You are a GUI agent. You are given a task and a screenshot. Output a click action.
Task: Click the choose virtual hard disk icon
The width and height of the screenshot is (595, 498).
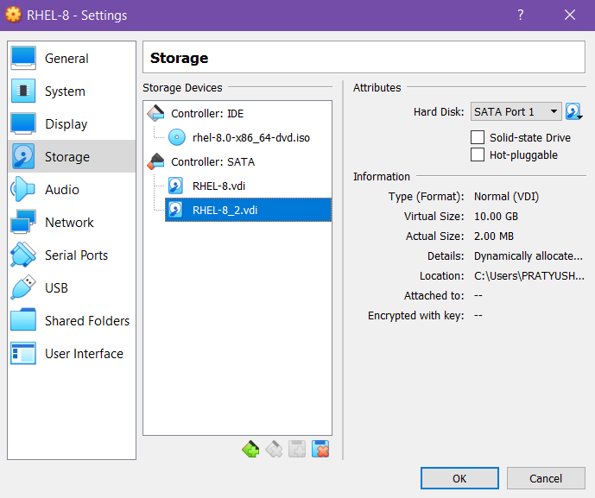(x=574, y=112)
